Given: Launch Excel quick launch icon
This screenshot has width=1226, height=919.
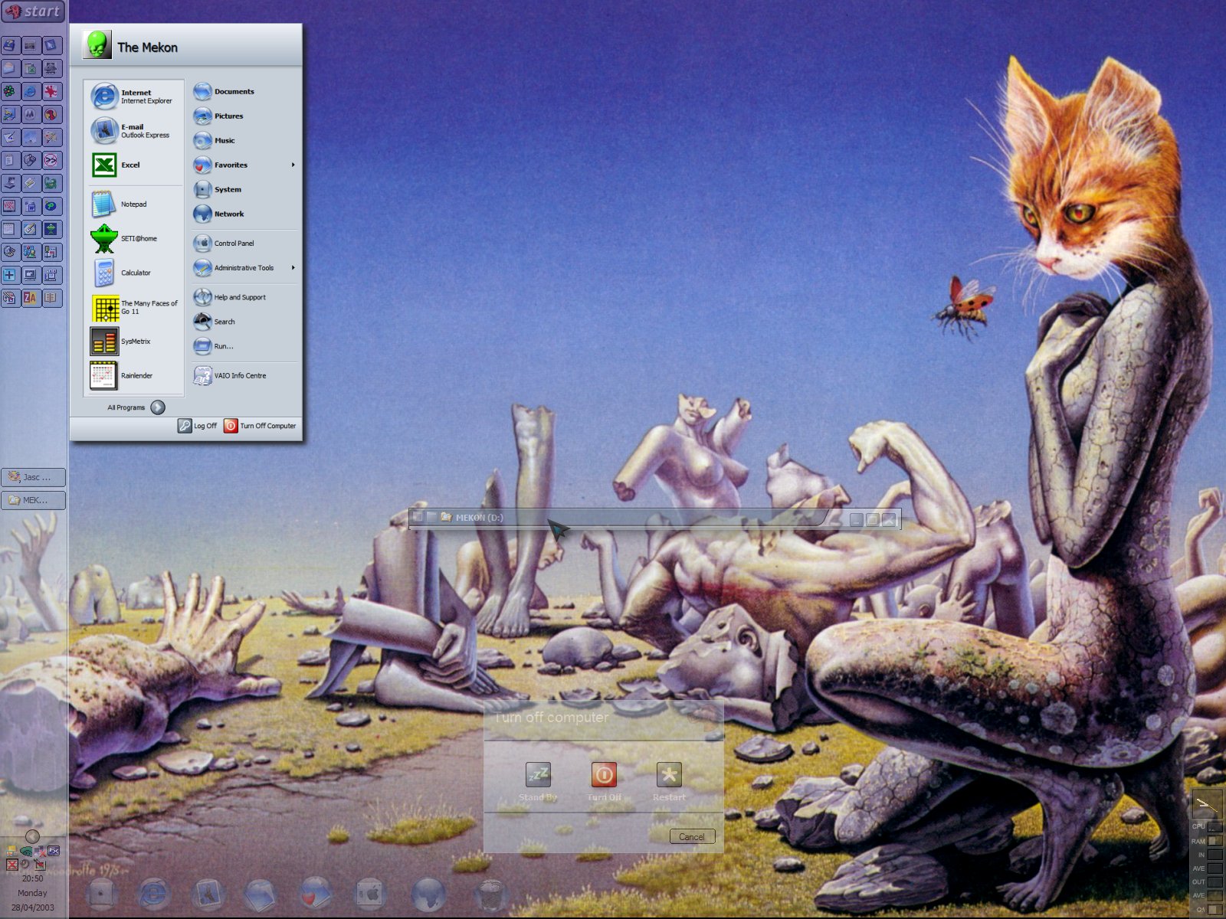Looking at the screenshot, I should pos(30,68).
